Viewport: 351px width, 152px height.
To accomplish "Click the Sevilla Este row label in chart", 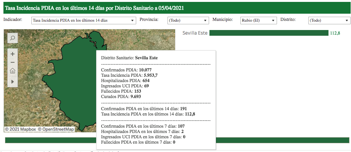I will pyautogui.click(x=195, y=33).
